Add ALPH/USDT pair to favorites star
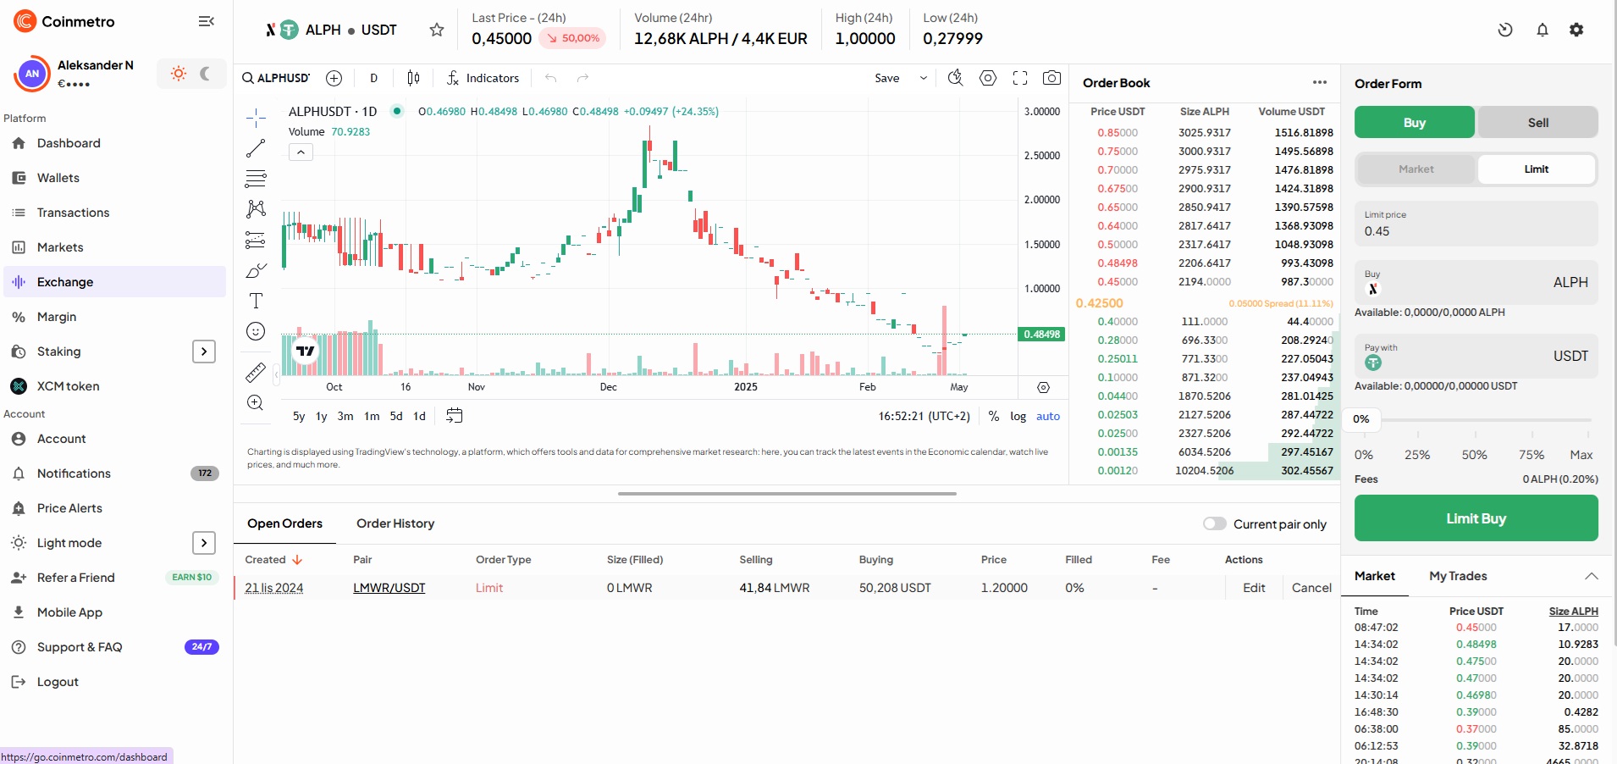 [x=437, y=30]
